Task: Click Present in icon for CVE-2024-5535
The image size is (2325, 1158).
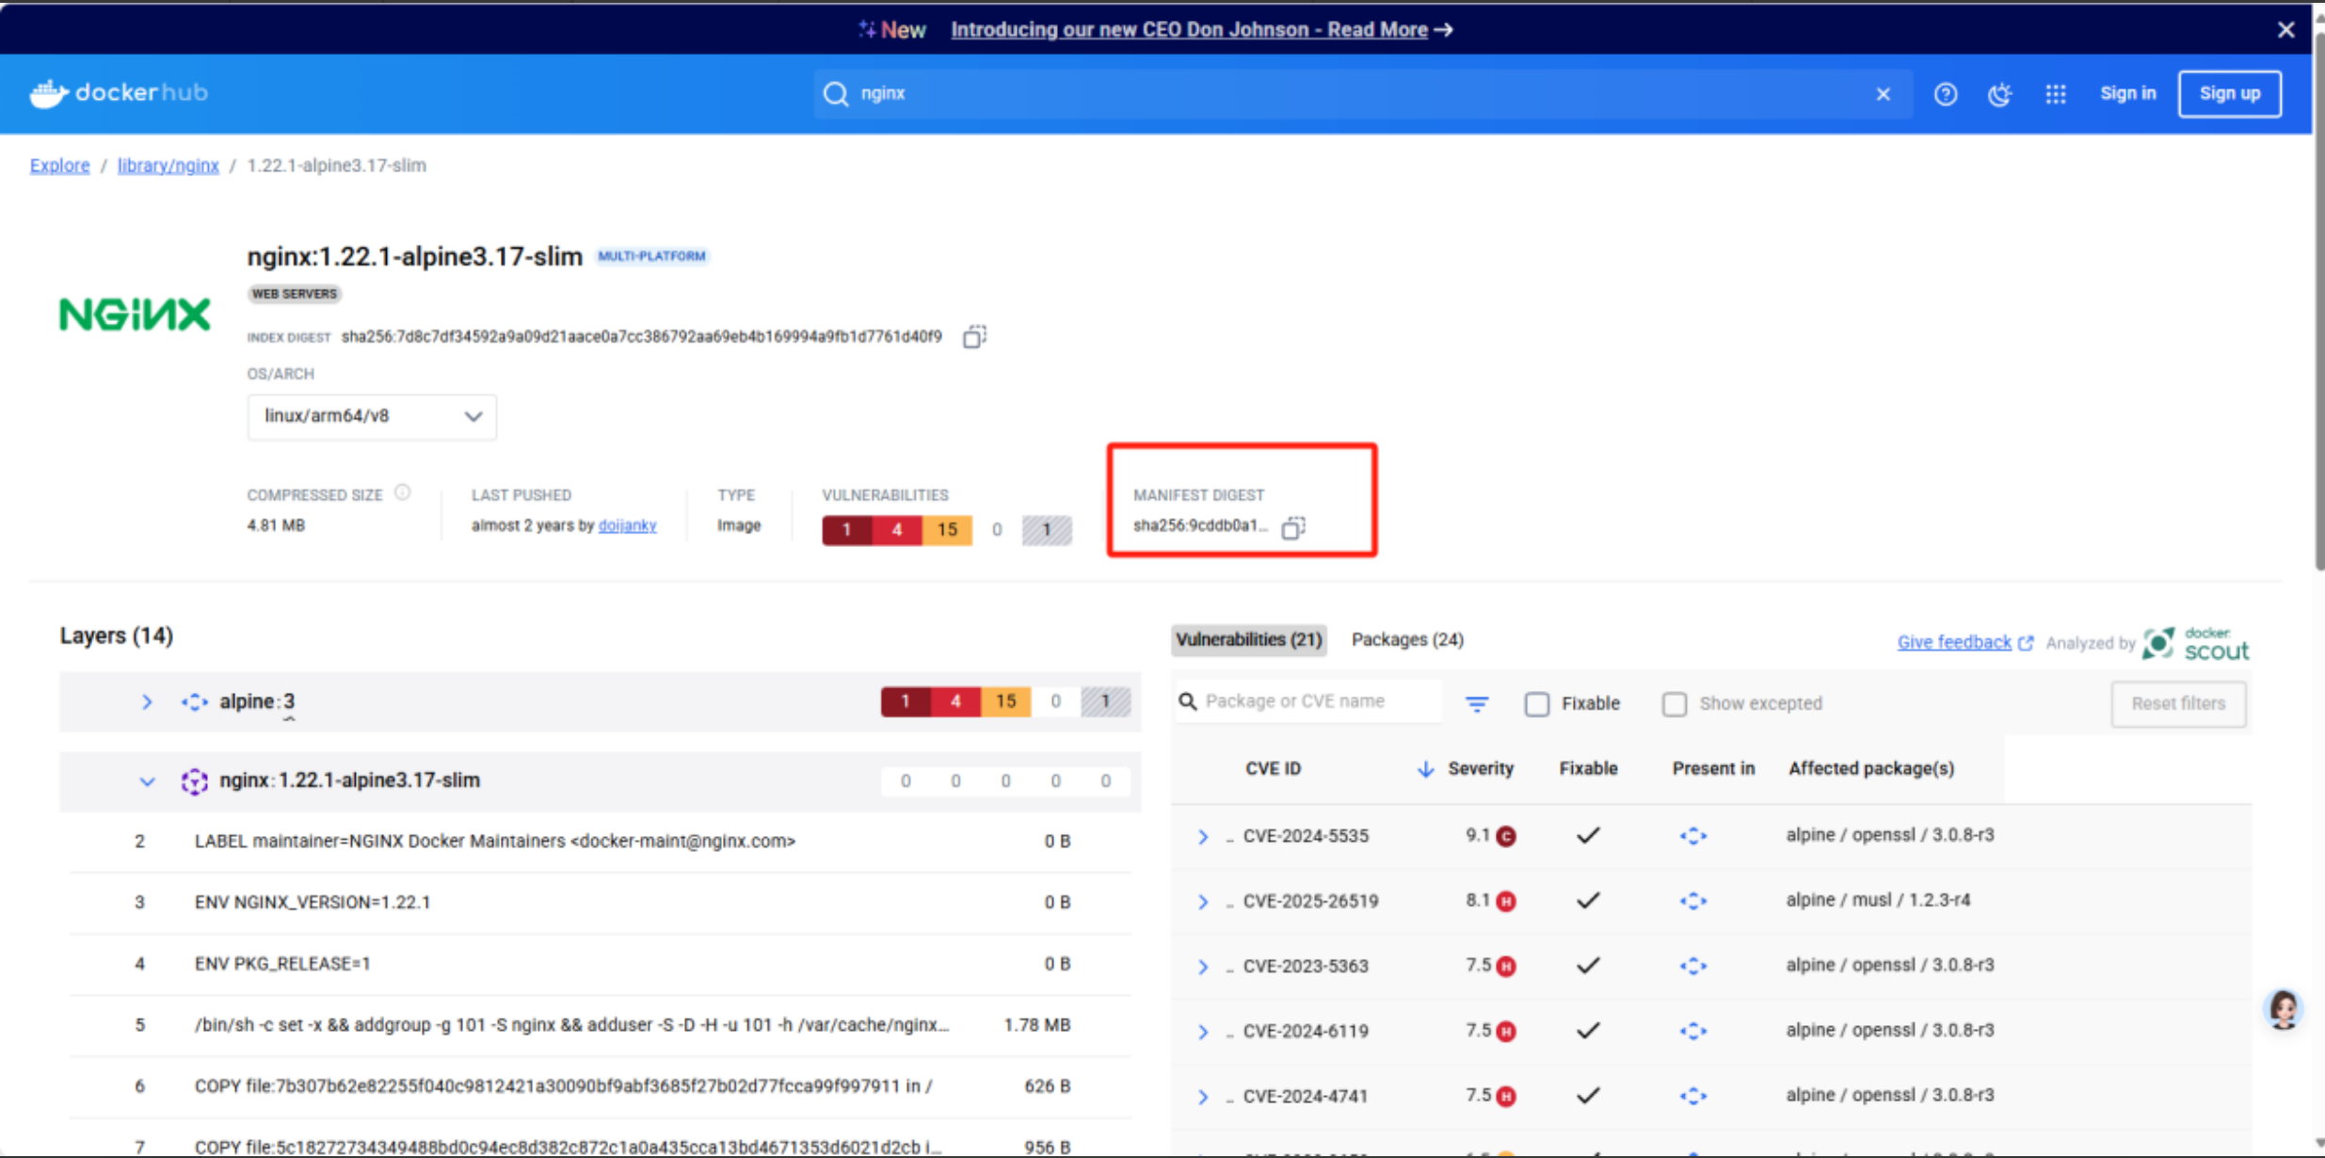Action: coord(1693,836)
